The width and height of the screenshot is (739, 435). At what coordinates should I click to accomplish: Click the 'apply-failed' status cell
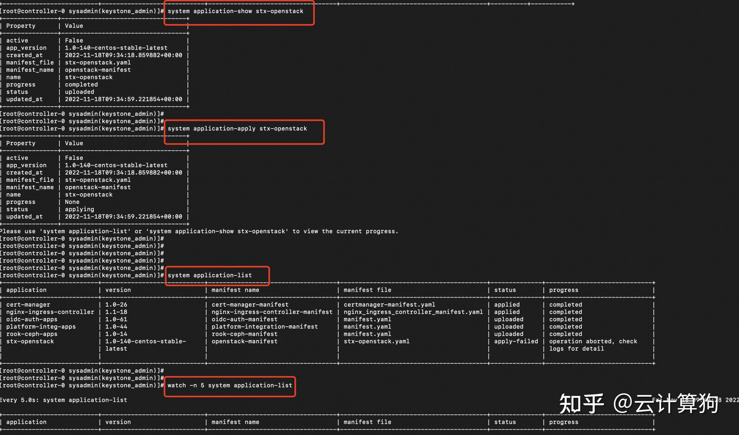pyautogui.click(x=516, y=341)
